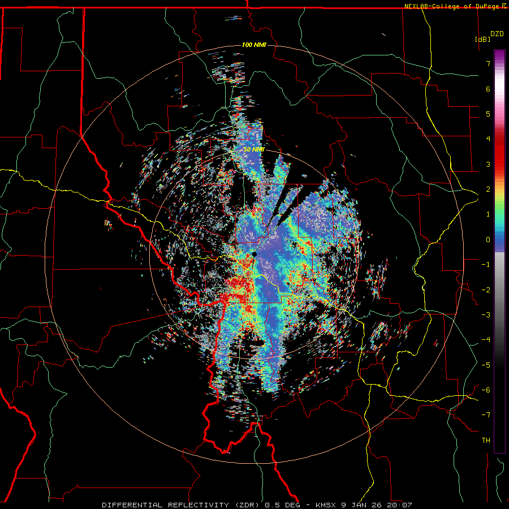Viewport: 509px width, 509px height.
Task: Click the -3 label on color scale
Action: pos(486,314)
